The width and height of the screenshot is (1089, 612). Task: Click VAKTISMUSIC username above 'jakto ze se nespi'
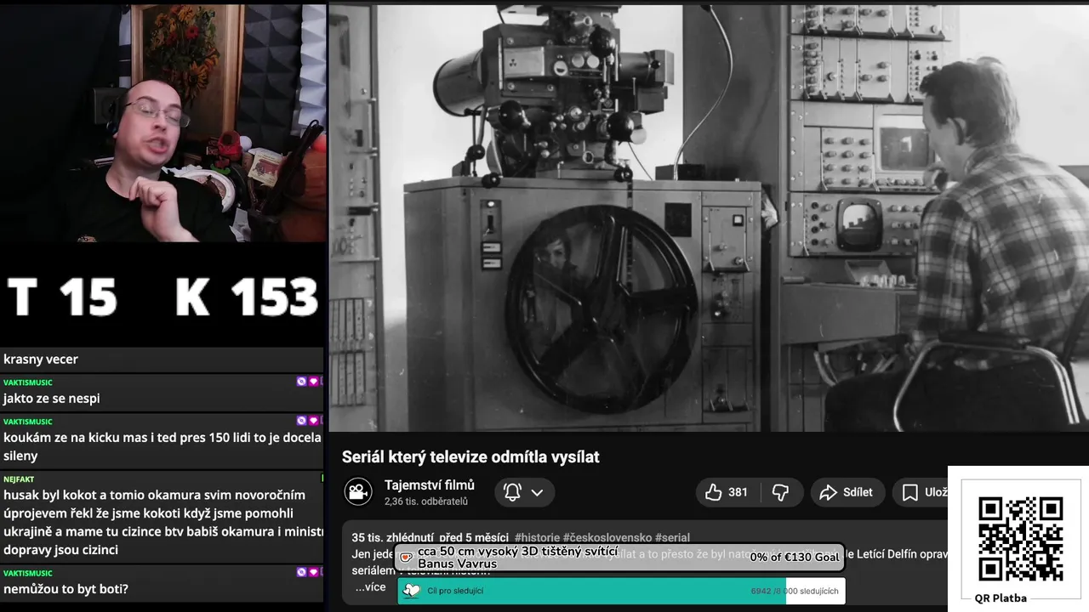coord(28,382)
